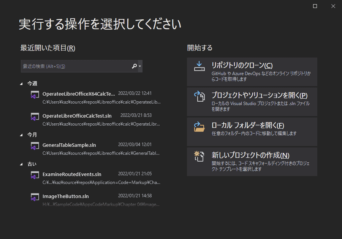This screenshot has width=342, height=239.
Task: Open the search options dropdown arrow
Action: point(140,66)
